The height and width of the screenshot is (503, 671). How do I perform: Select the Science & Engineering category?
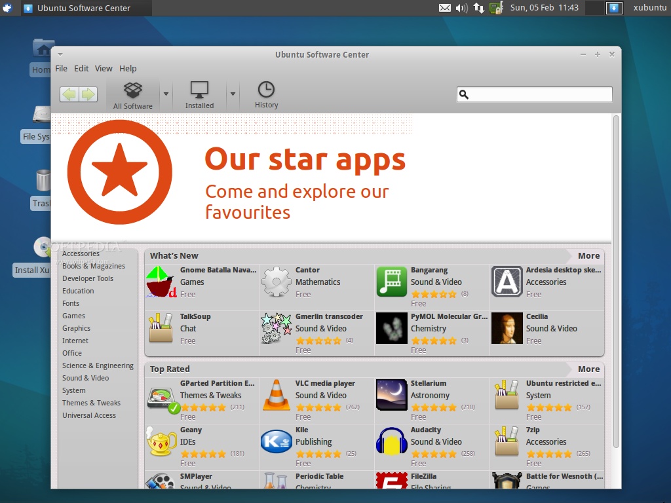pos(98,365)
